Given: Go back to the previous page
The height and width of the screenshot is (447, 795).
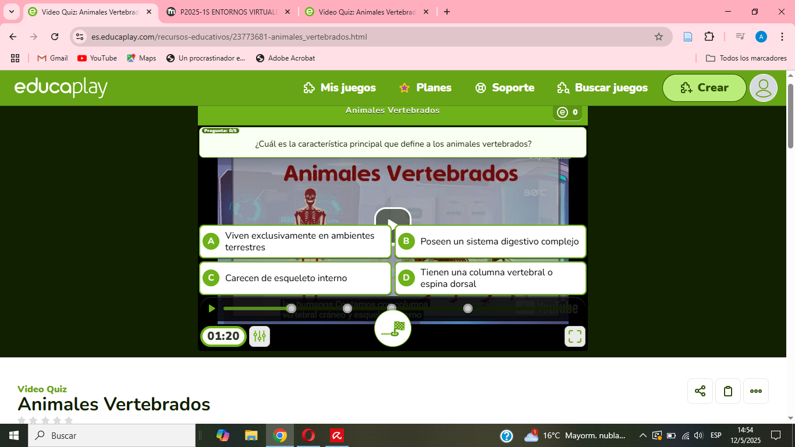Looking at the screenshot, I should pyautogui.click(x=13, y=37).
